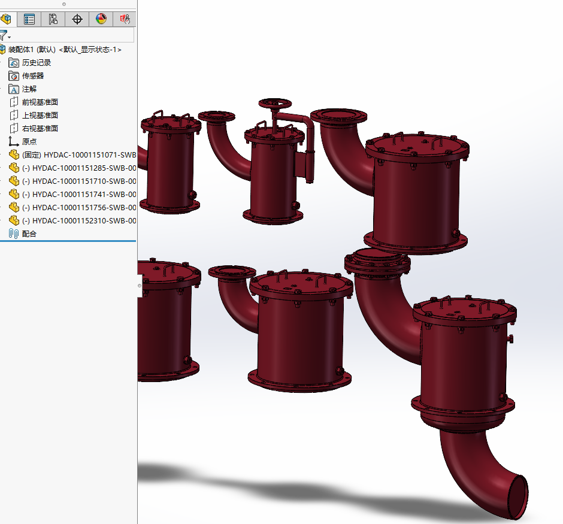563x524 pixels.
Task: Click the paperclip mates icon
Action: (14, 234)
